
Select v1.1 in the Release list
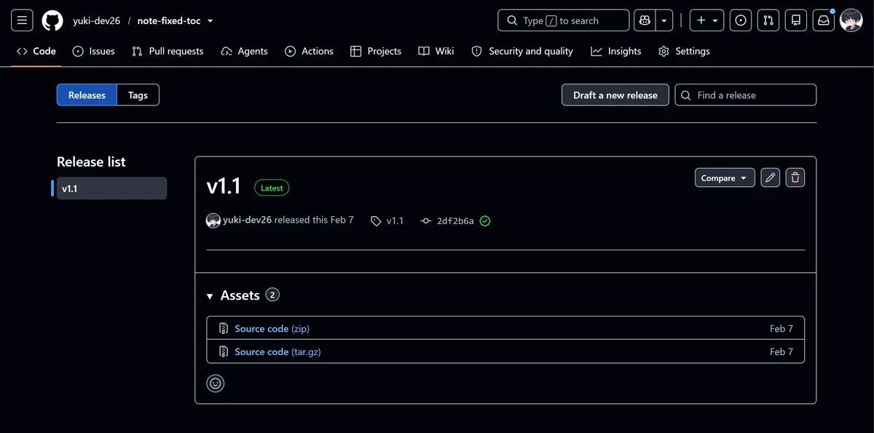(x=111, y=188)
